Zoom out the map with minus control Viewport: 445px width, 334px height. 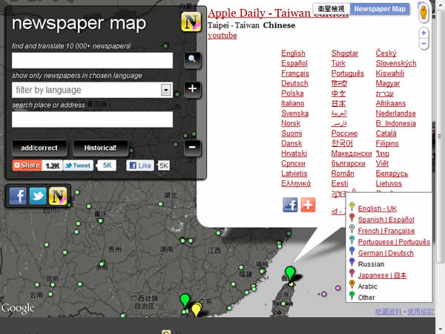pos(423,44)
